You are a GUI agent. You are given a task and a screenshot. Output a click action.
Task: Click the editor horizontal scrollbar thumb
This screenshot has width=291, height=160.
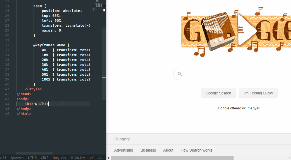tap(35, 153)
